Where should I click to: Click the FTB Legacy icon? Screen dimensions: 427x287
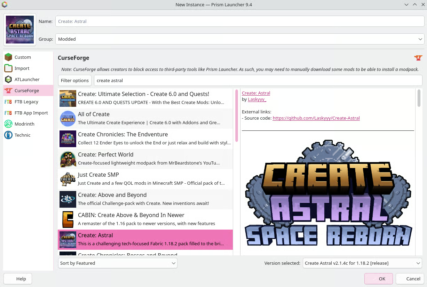[x=8, y=102]
